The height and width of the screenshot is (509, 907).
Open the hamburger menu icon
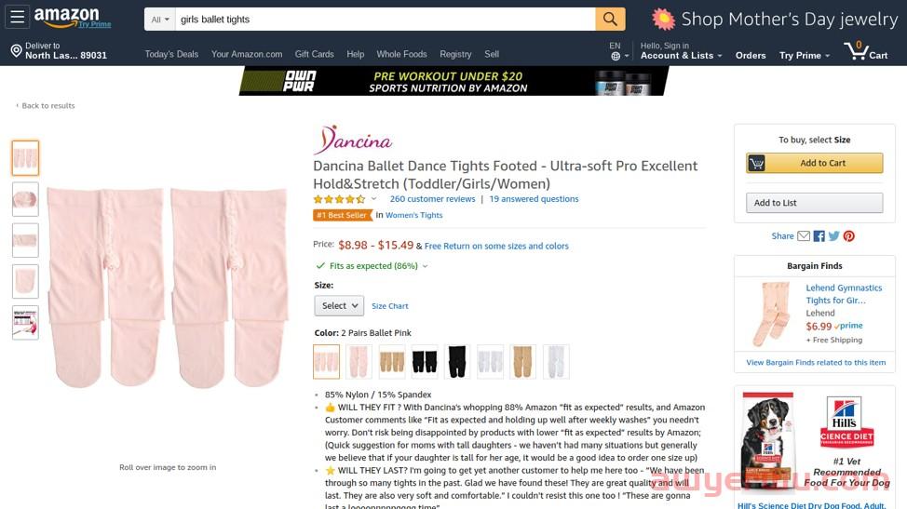click(18, 18)
